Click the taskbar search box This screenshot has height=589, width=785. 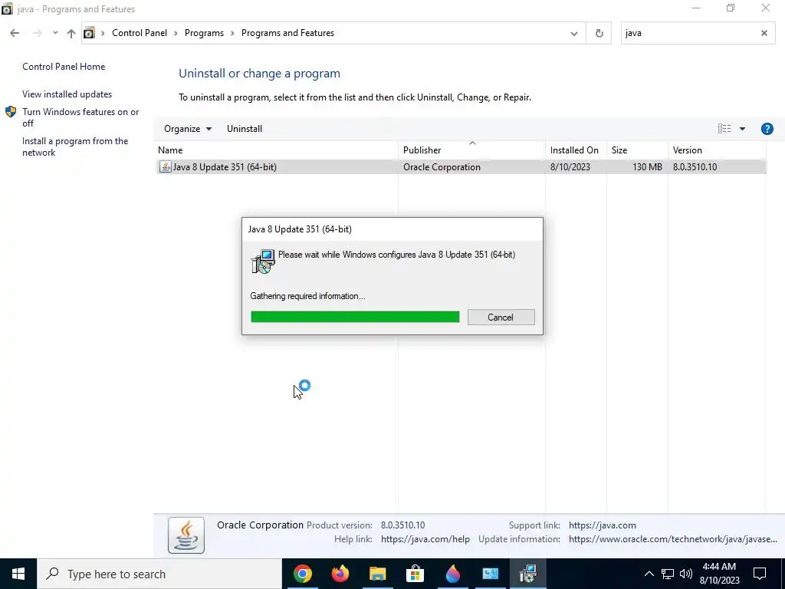(x=159, y=574)
